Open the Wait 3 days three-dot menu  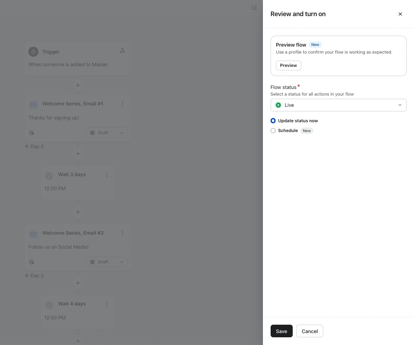(107, 175)
